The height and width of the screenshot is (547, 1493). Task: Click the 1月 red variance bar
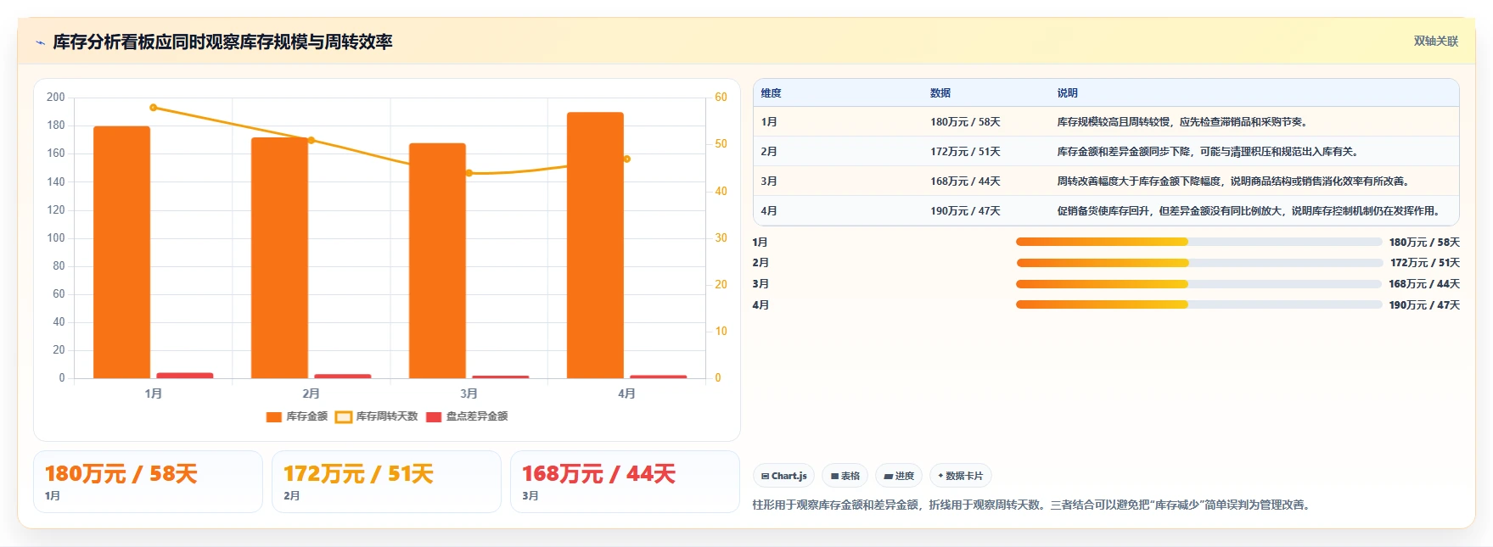[x=185, y=375]
